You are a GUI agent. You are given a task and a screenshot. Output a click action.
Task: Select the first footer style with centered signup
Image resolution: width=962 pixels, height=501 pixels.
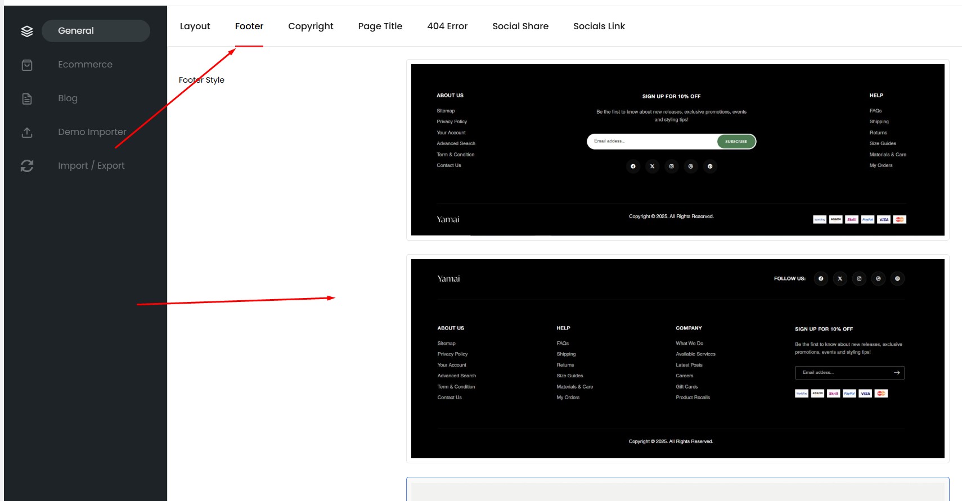pos(677,150)
